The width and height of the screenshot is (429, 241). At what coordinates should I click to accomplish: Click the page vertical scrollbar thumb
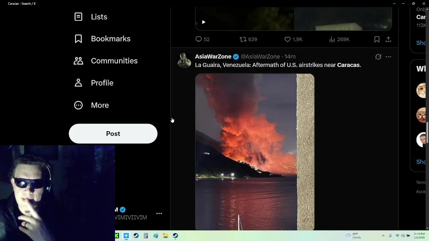pyautogui.click(x=427, y=133)
